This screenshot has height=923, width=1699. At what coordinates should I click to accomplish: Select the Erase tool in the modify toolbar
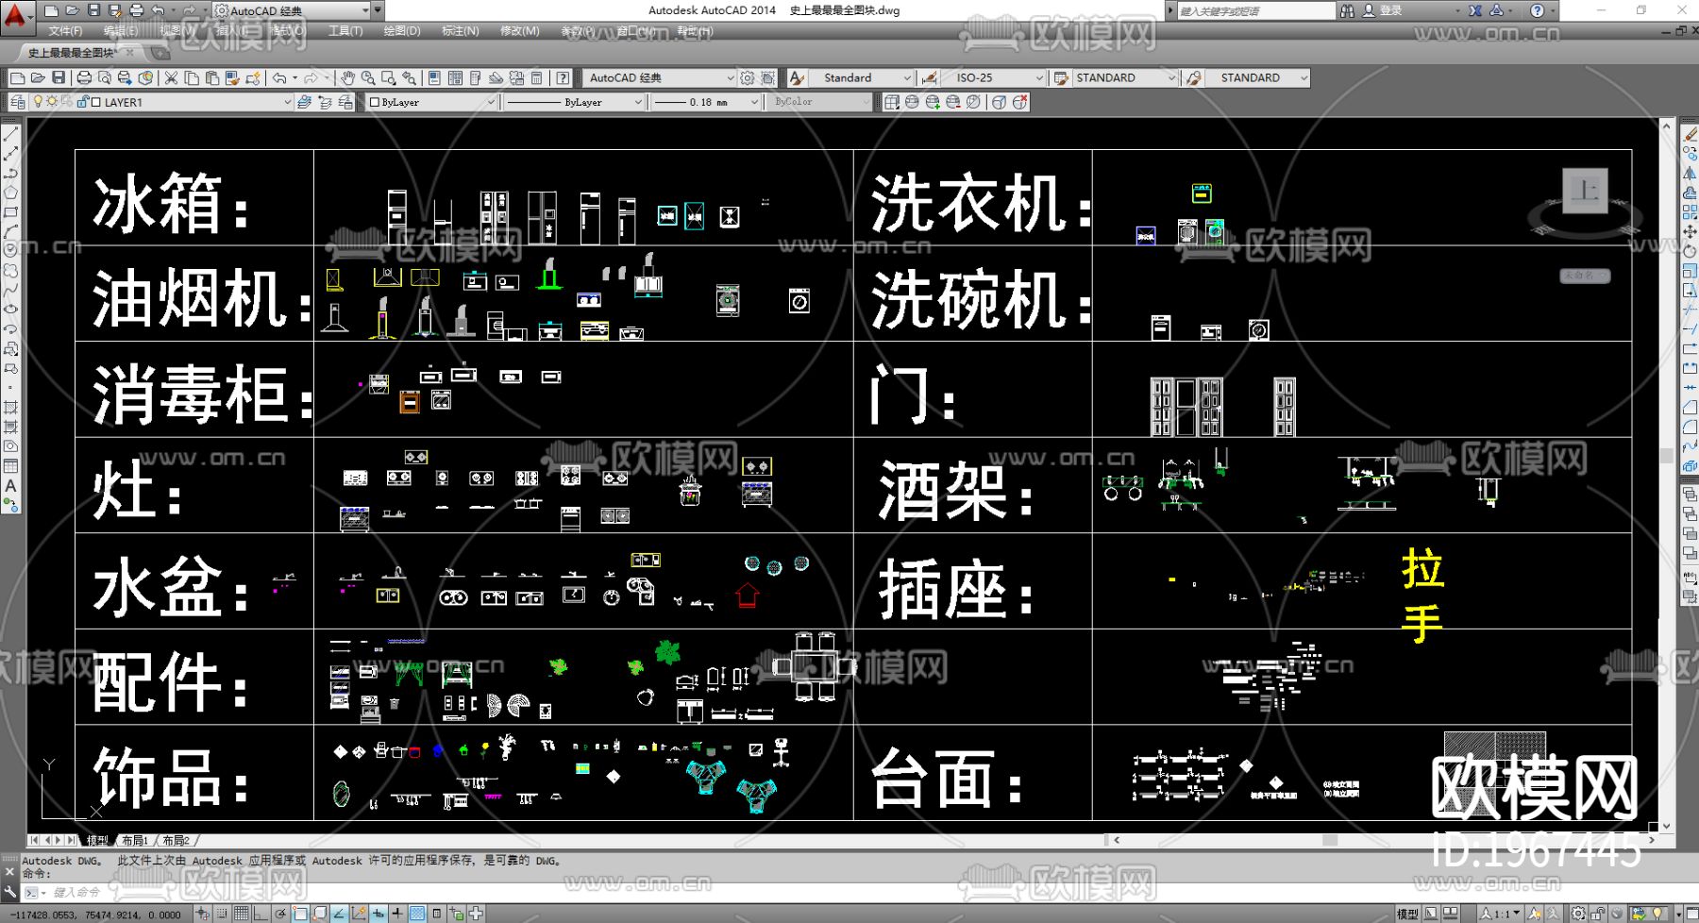(1690, 134)
